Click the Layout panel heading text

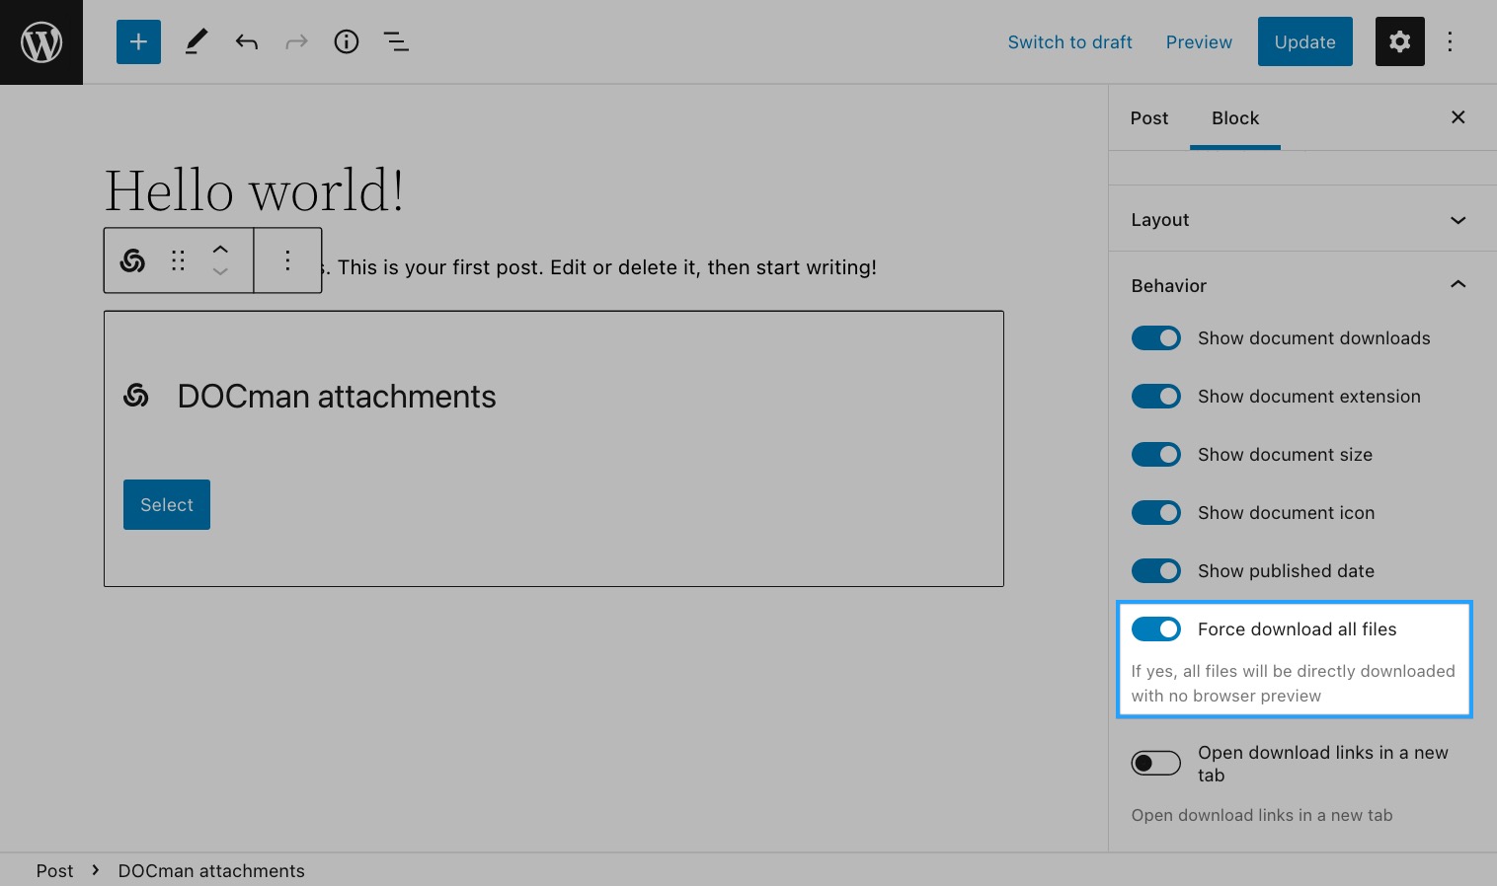pyautogui.click(x=1160, y=220)
